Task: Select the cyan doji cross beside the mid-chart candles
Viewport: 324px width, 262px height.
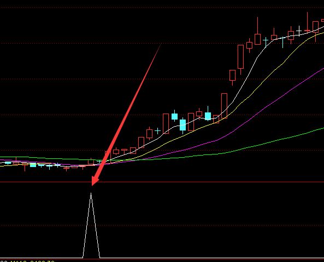Action: coord(158,130)
